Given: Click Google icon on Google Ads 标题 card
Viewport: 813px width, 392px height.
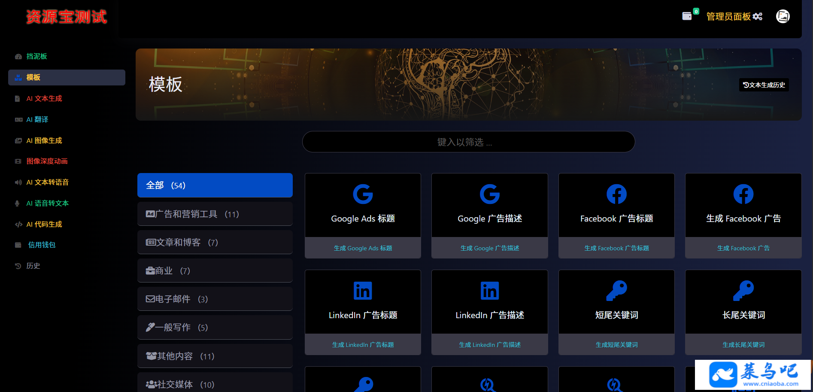Looking at the screenshot, I should coord(363,194).
